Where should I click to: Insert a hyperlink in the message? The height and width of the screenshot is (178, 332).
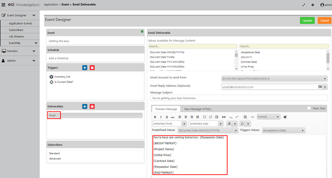click(224, 117)
